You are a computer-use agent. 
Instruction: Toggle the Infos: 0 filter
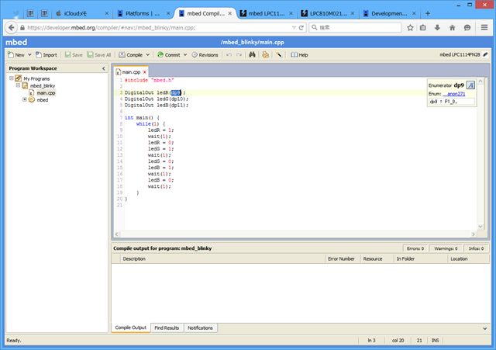pos(475,248)
